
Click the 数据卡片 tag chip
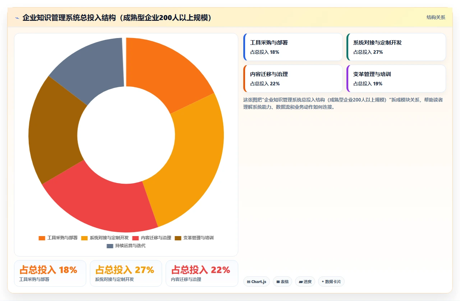pyautogui.click(x=331, y=282)
